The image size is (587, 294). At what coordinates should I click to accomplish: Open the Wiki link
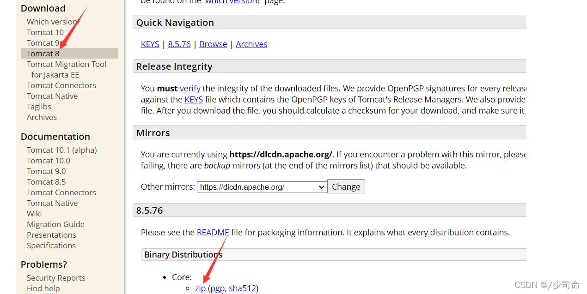34,214
